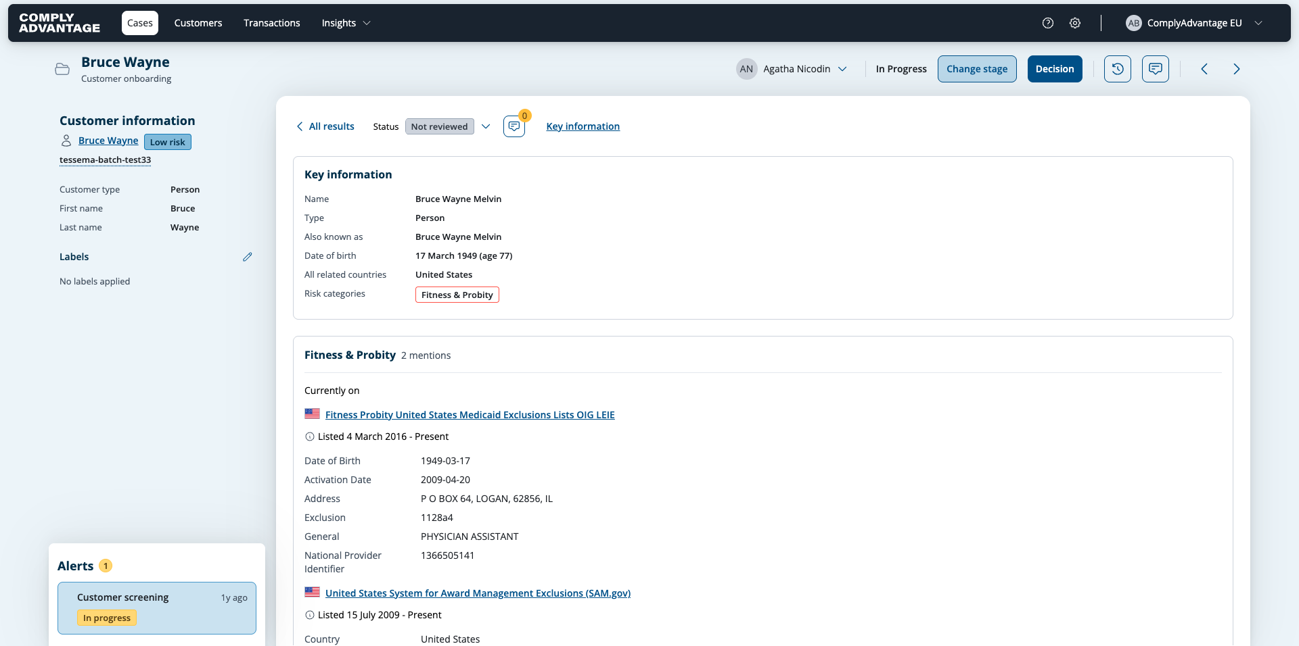This screenshot has height=646, width=1299.
Task: Click info icon next to Listed 4 March 2016
Action: [310, 437]
